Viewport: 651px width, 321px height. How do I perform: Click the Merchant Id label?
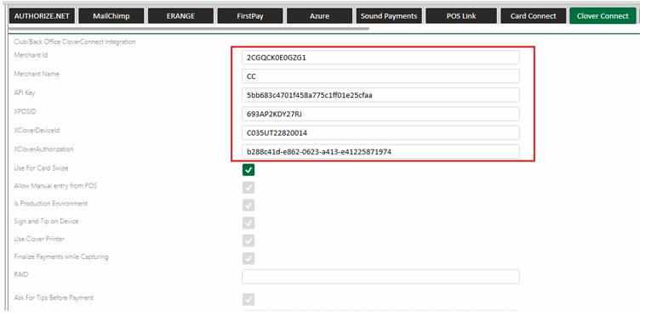click(31, 55)
